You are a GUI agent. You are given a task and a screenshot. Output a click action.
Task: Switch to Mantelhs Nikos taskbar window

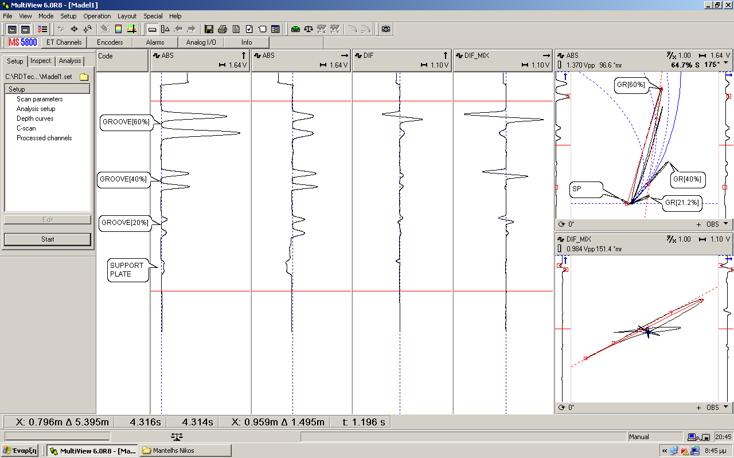coord(186,451)
